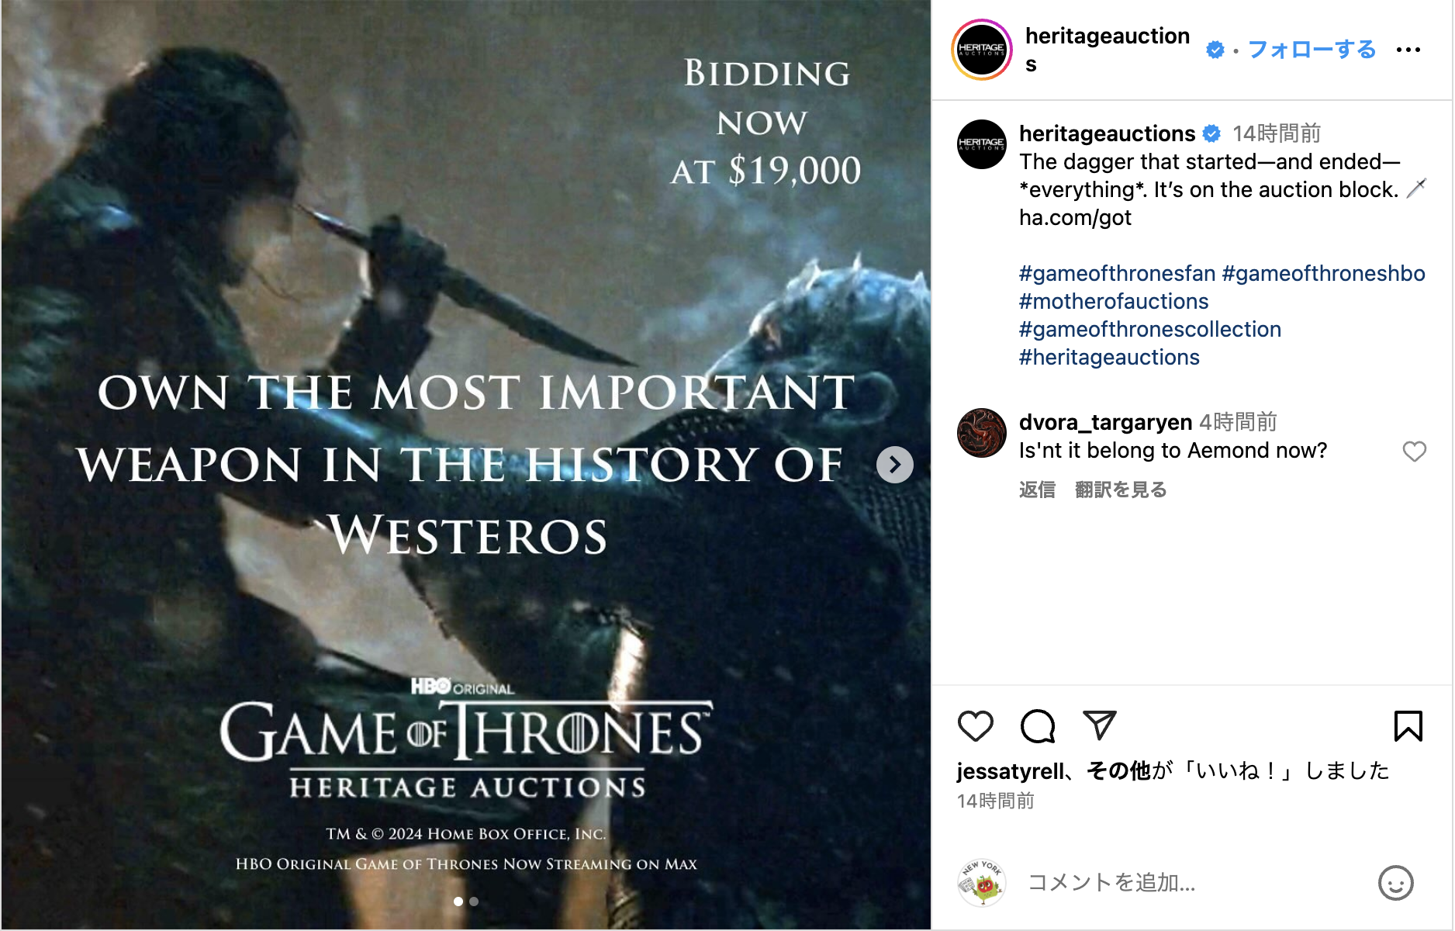
Task: Open jessatyrell's profile from likes
Action: (1010, 770)
